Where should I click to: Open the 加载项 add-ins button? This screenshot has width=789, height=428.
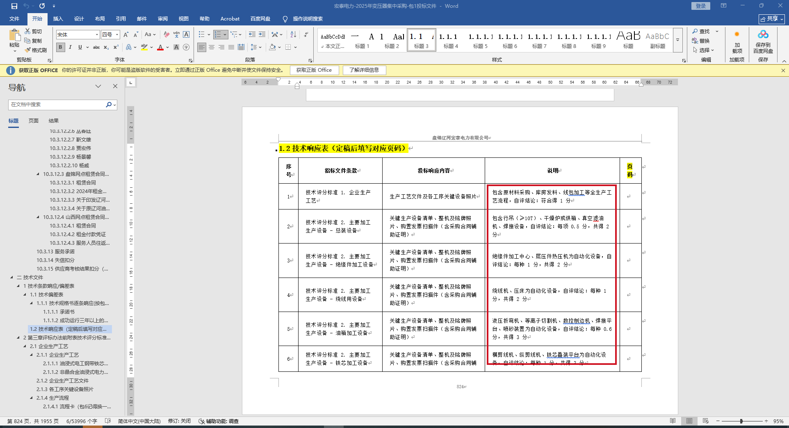[737, 42]
